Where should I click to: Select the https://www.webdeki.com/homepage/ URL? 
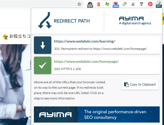86,61
